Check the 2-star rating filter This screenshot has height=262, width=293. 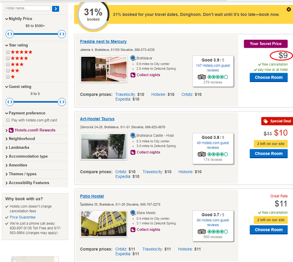tap(8, 71)
